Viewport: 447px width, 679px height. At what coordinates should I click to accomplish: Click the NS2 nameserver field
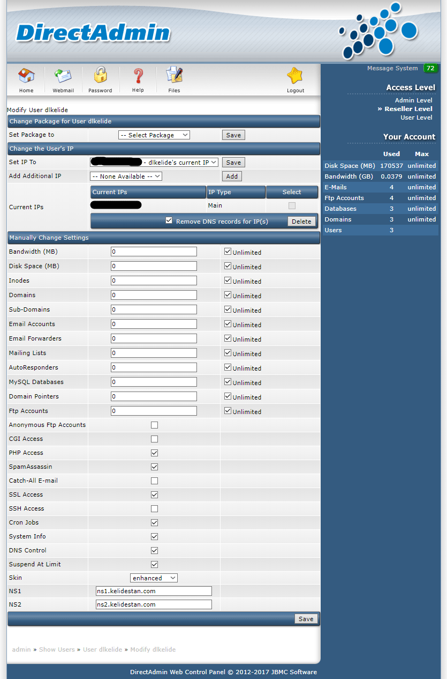click(x=154, y=604)
